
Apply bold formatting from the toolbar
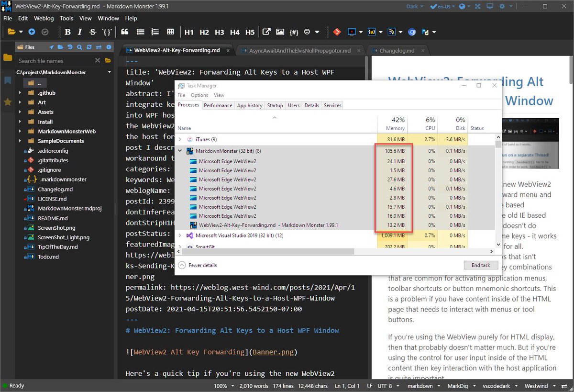coord(67,32)
